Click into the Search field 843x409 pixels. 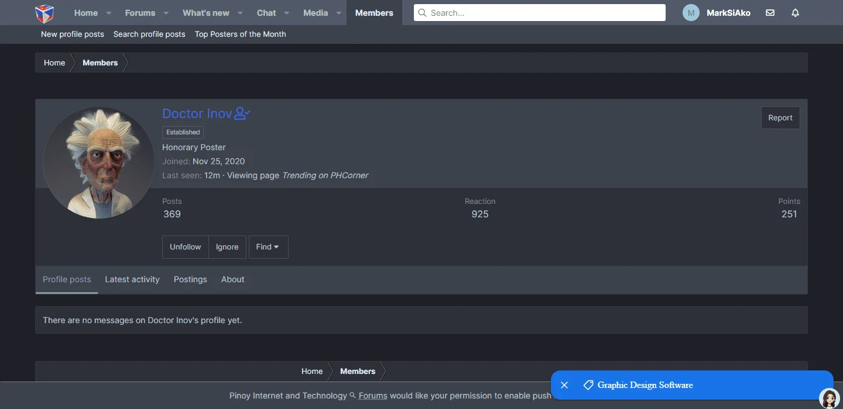[x=540, y=13]
